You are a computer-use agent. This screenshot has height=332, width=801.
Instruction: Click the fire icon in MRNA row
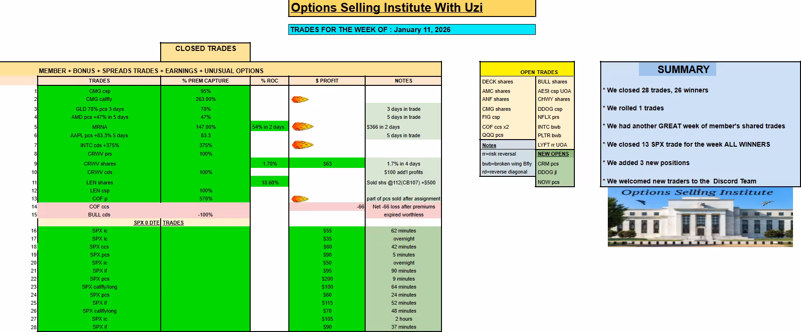(302, 126)
